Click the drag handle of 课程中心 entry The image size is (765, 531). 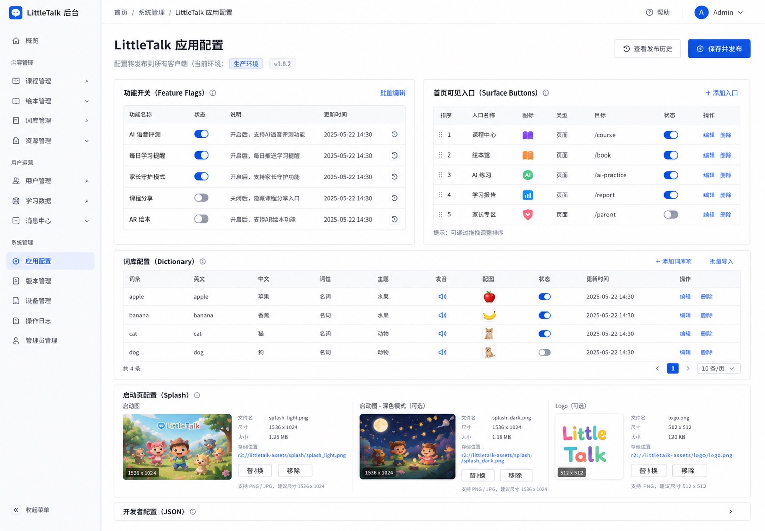[440, 135]
